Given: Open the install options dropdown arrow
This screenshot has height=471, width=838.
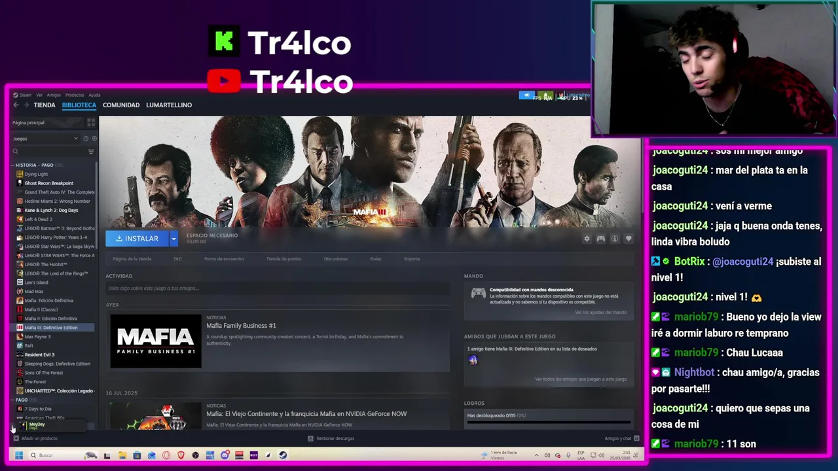Looking at the screenshot, I should tap(173, 239).
